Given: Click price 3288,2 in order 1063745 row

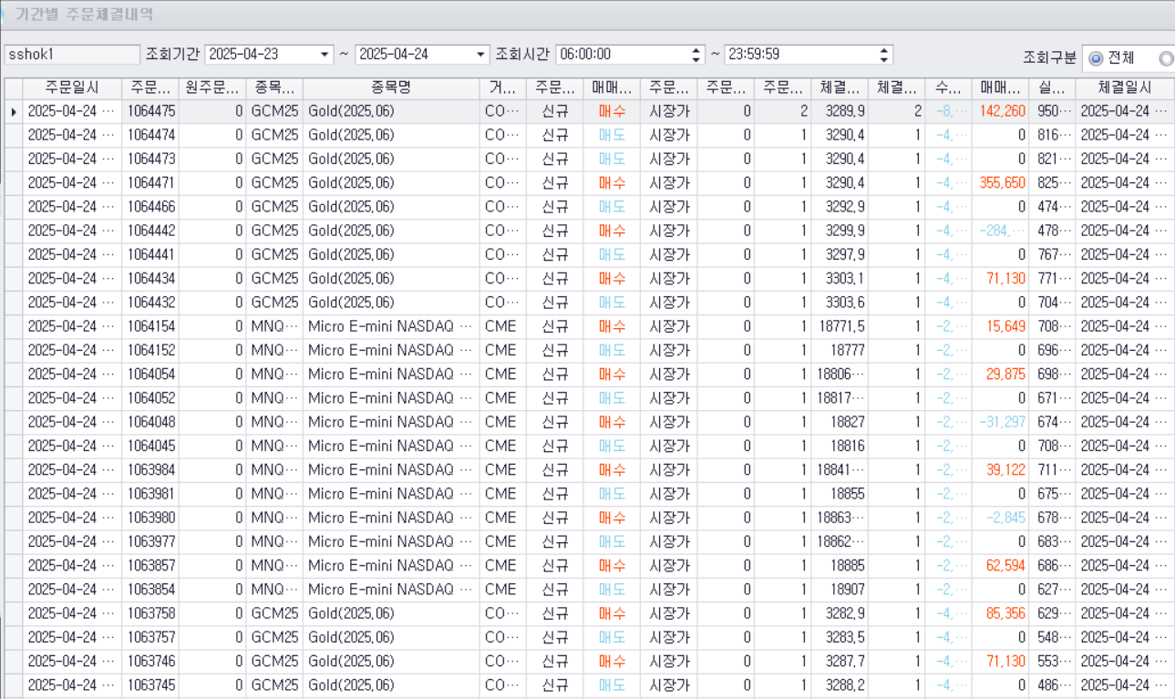Looking at the screenshot, I should tap(845, 684).
